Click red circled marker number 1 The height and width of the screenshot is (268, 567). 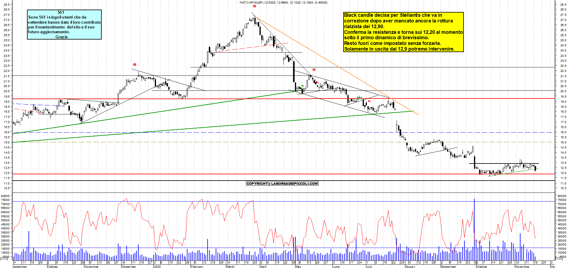[135, 64]
